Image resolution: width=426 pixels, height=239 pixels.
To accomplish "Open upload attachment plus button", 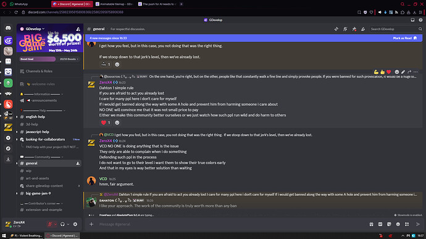I will [91, 224].
